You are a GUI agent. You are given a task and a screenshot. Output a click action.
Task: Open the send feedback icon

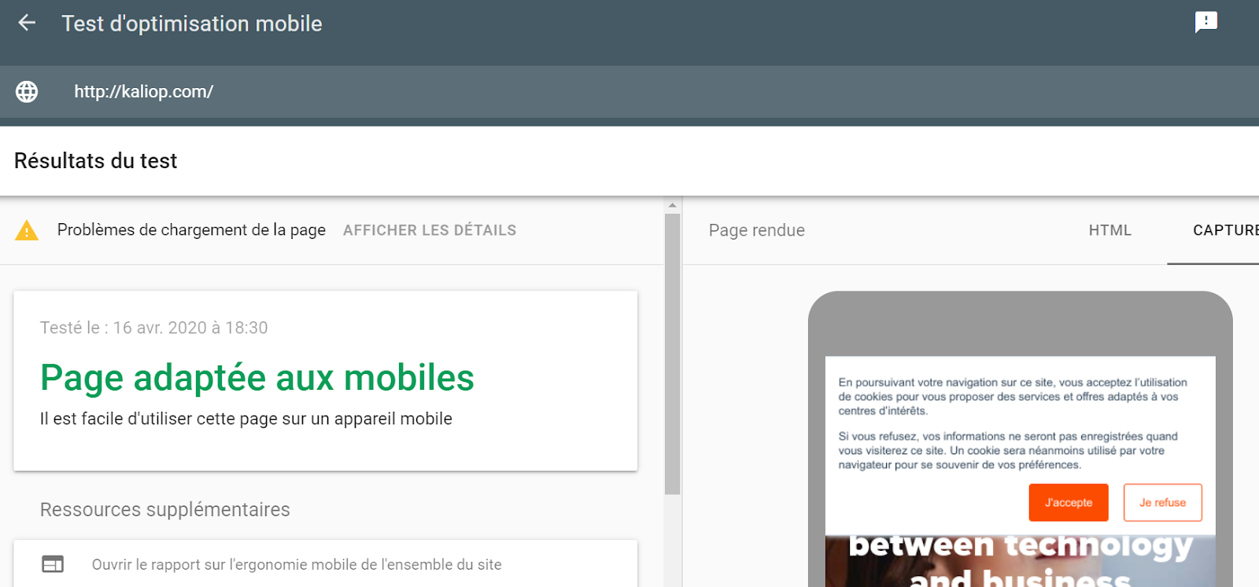coord(1205,22)
